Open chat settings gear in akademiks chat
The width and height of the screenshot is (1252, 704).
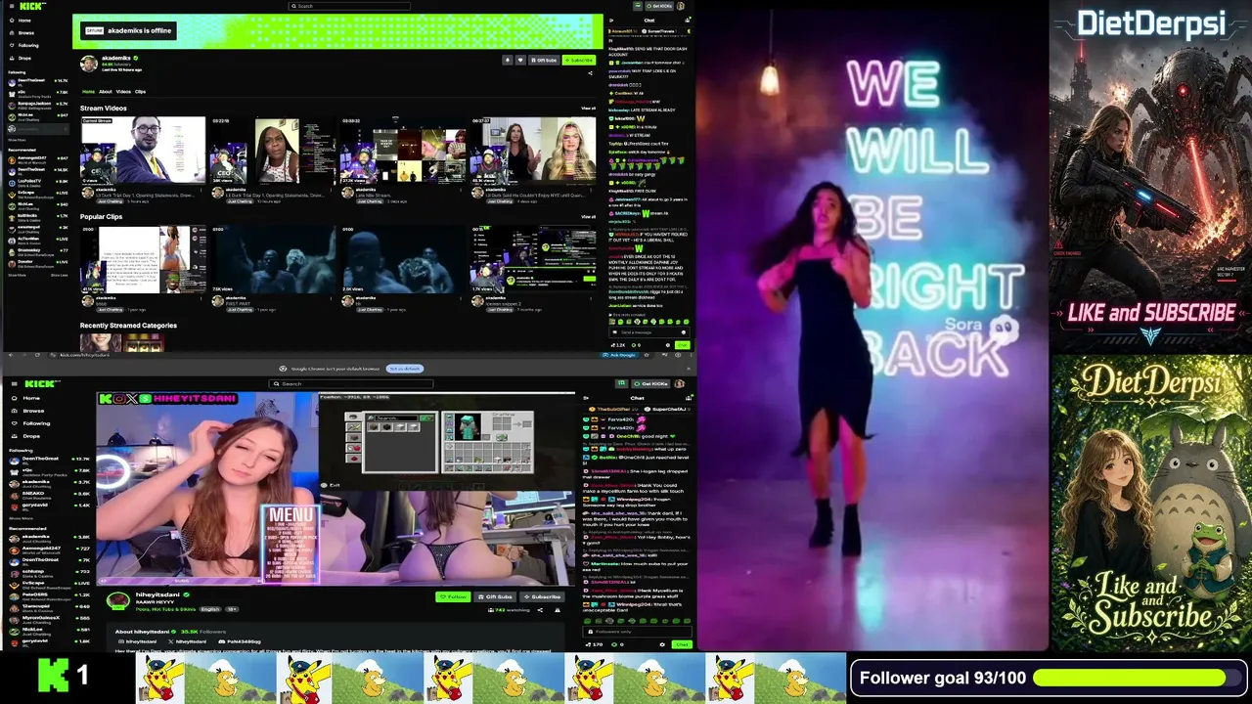tap(668, 344)
